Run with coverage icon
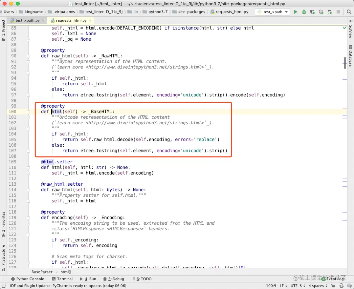The image size is (354, 289). [313, 12]
